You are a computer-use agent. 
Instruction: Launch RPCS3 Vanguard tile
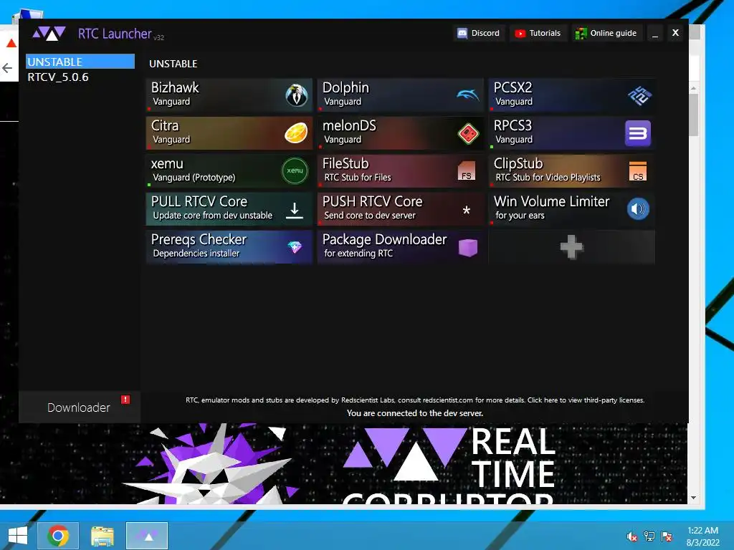(x=571, y=133)
